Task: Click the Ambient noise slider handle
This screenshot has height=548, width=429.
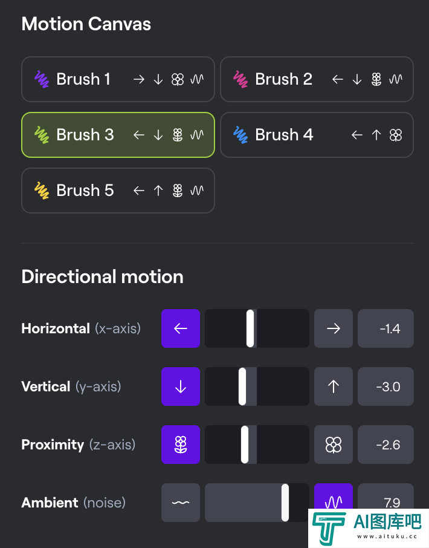Action: point(285,503)
